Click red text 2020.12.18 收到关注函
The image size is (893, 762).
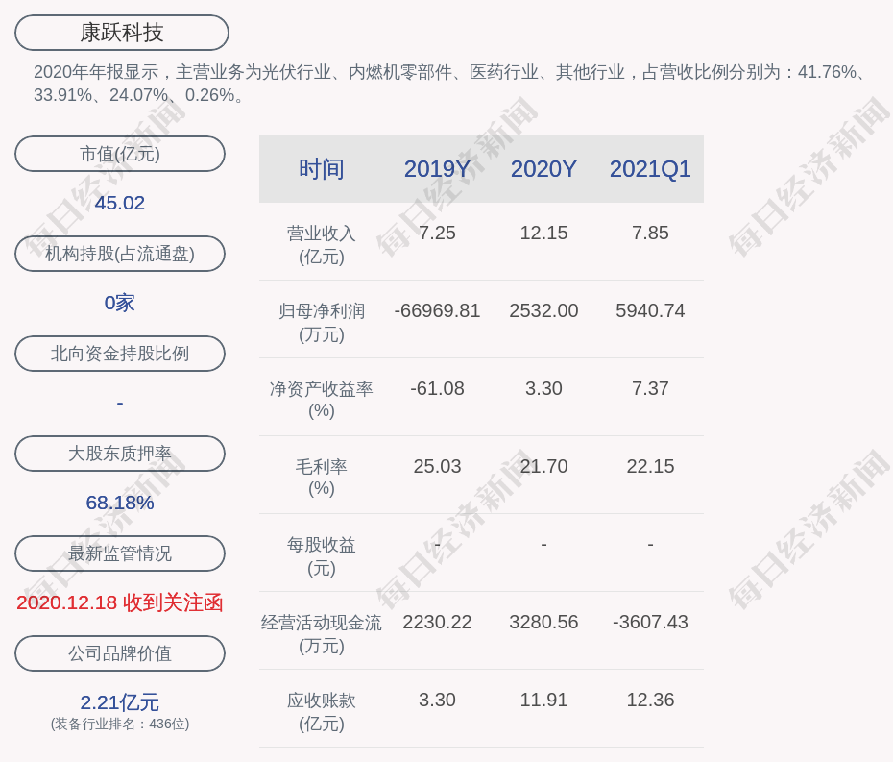tap(120, 602)
